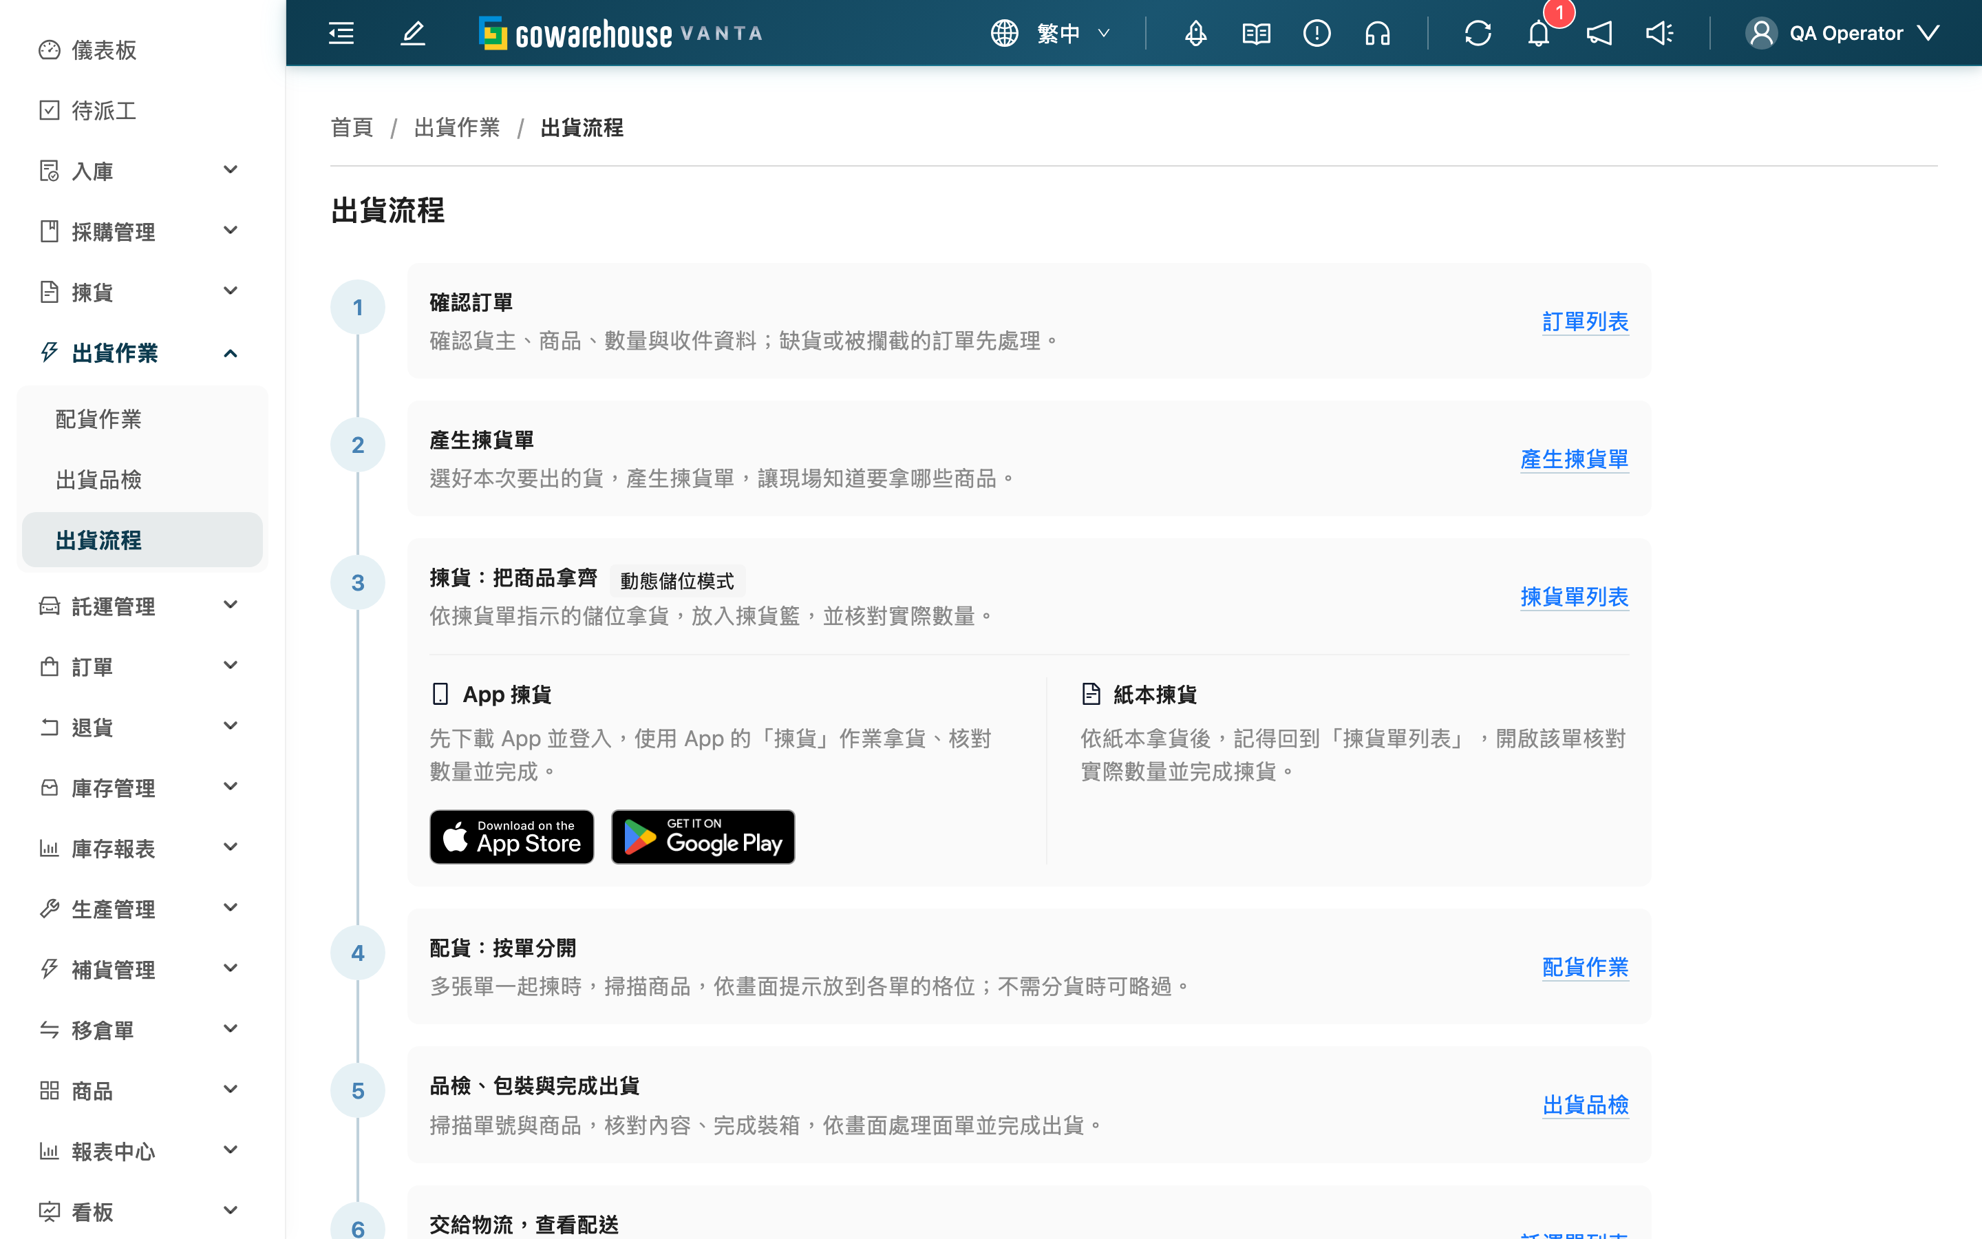Click the QA Operator user avatar

pyautogui.click(x=1762, y=34)
